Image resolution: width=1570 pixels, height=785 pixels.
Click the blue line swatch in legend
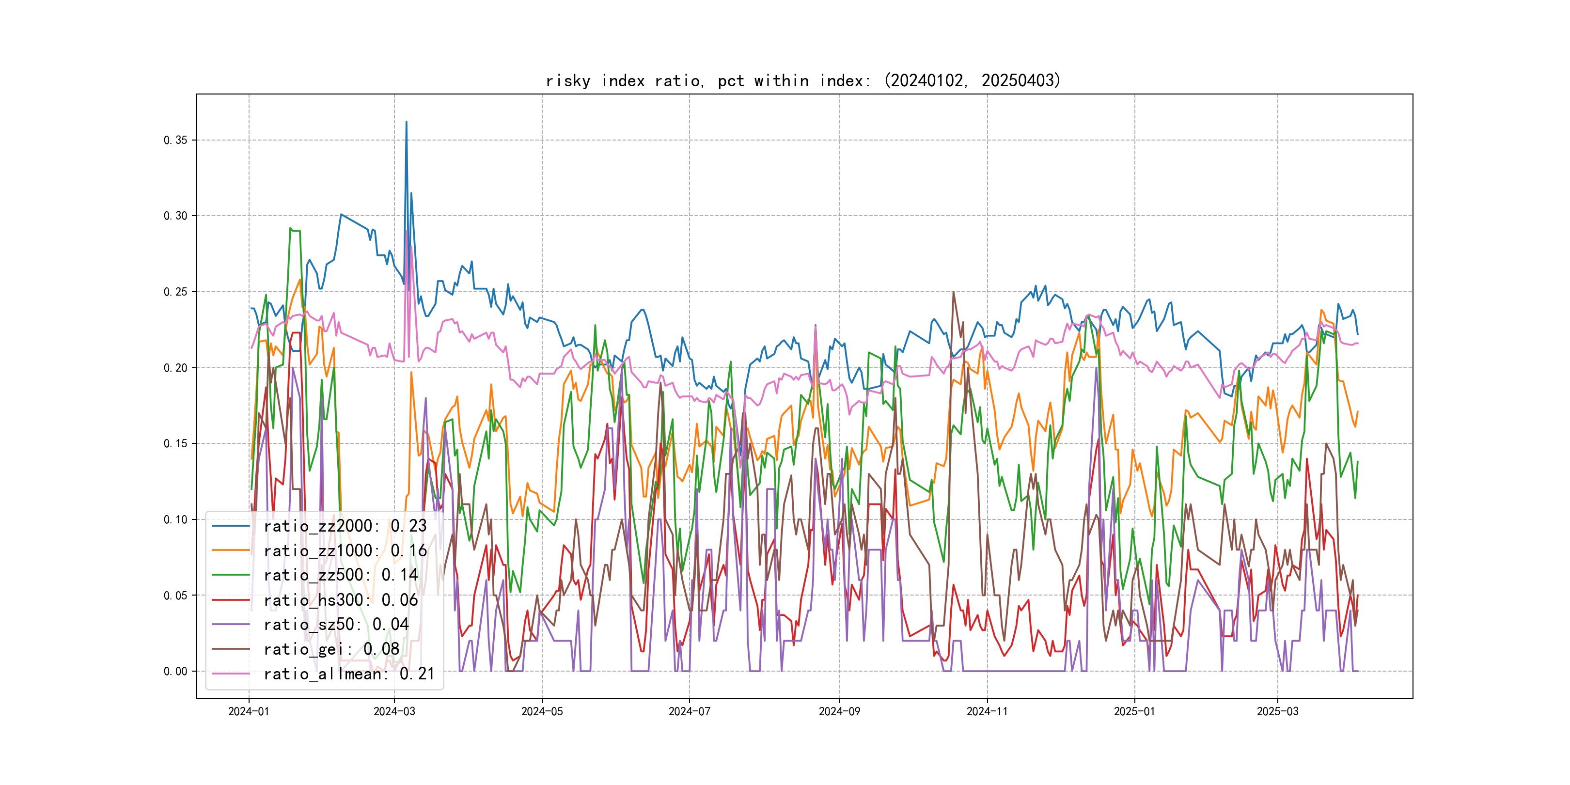pyautogui.click(x=230, y=526)
